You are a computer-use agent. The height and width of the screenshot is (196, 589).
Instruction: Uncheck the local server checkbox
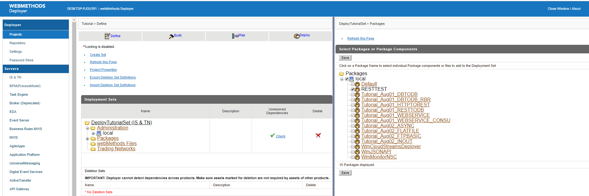click(347, 79)
